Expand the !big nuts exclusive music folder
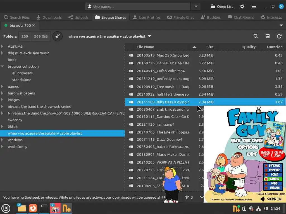Image resolution: width=286 pixels, height=214 pixels. pos(2,53)
